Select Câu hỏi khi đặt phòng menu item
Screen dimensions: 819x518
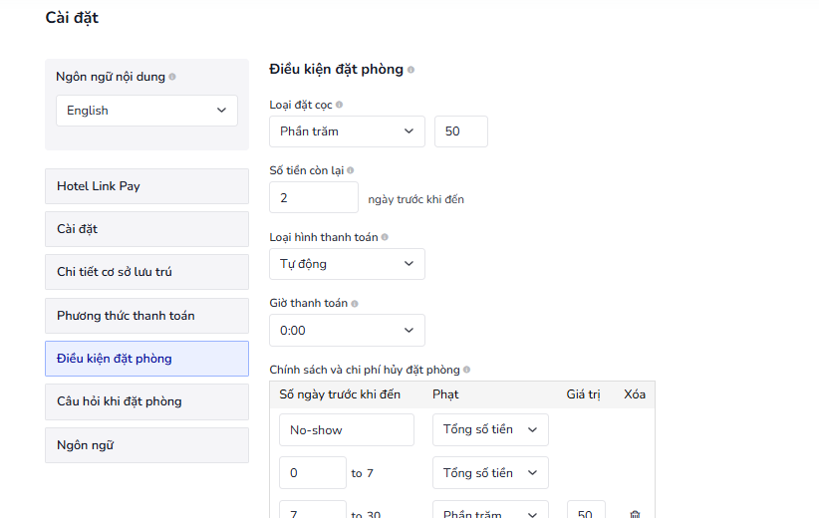tap(146, 401)
